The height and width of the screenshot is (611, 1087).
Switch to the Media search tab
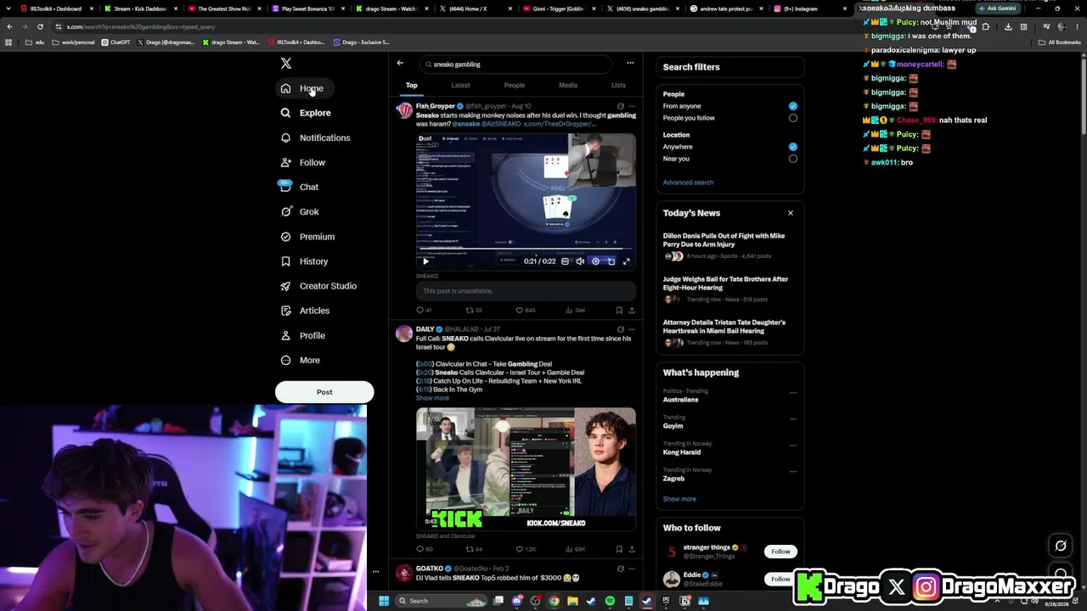pos(568,85)
